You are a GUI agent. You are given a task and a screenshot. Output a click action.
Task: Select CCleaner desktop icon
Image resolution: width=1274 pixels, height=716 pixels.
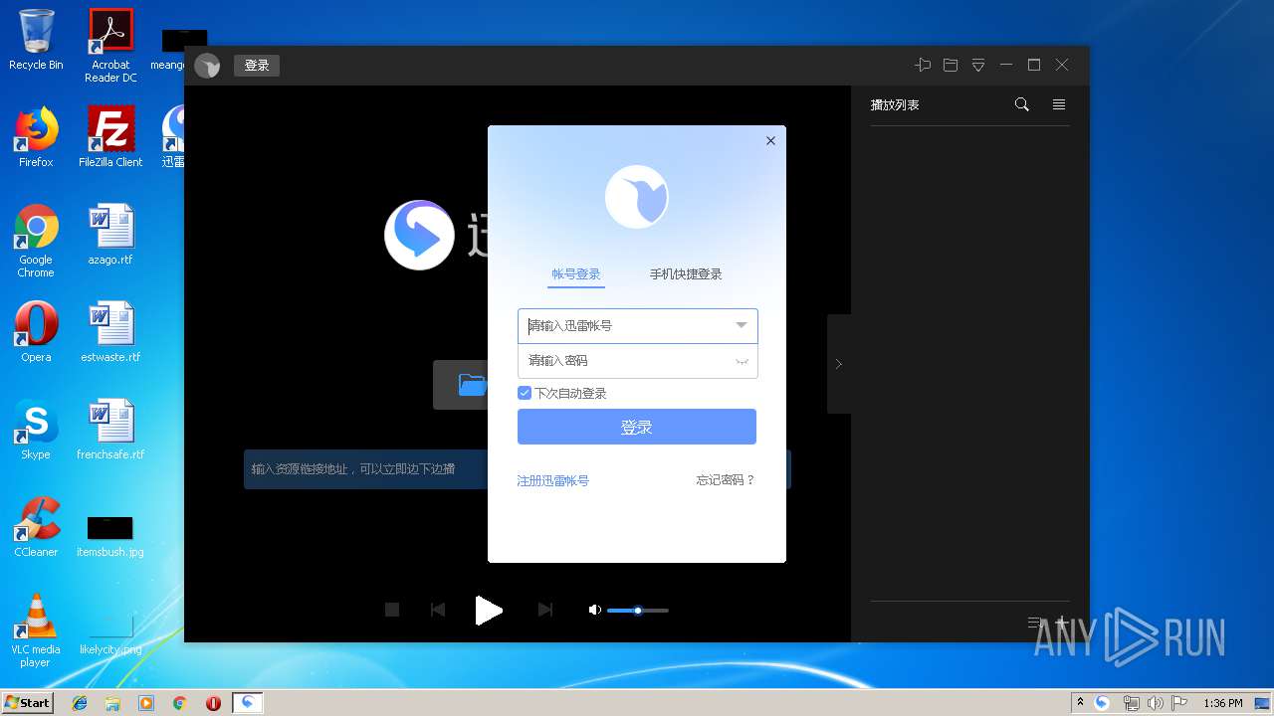(x=36, y=527)
